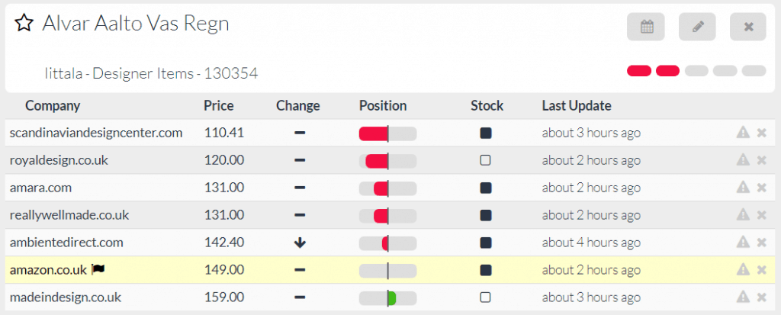The width and height of the screenshot is (781, 315).
Task: Remove the royaldesign.co.uk row
Action: click(761, 160)
